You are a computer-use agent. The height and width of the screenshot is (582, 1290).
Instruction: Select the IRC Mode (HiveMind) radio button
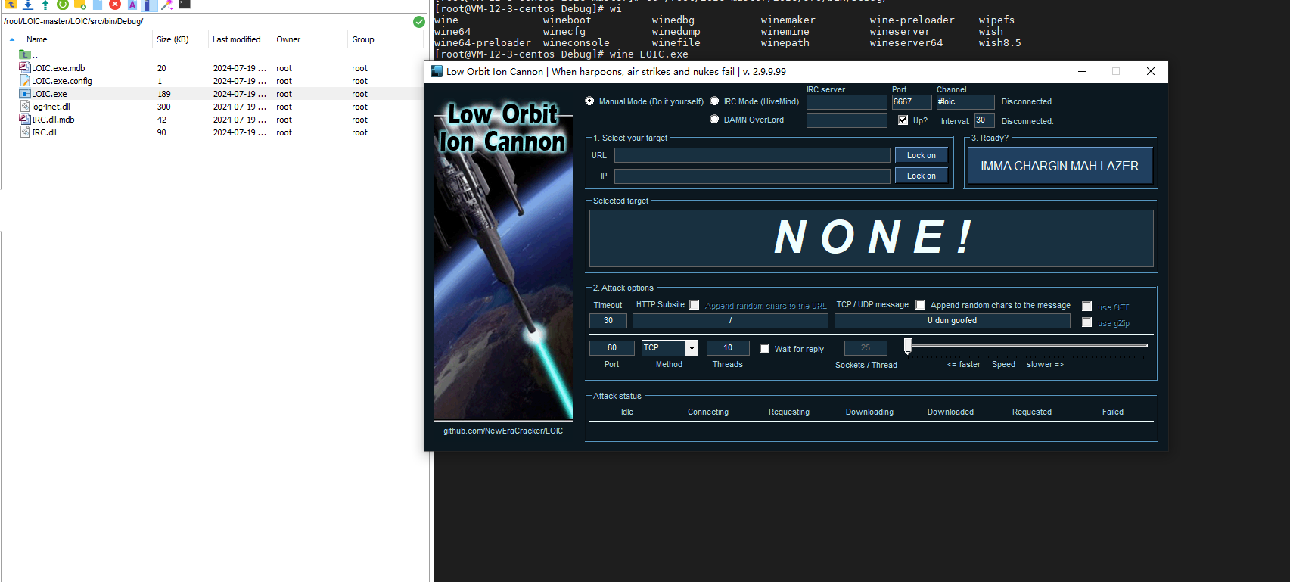[x=714, y=101]
